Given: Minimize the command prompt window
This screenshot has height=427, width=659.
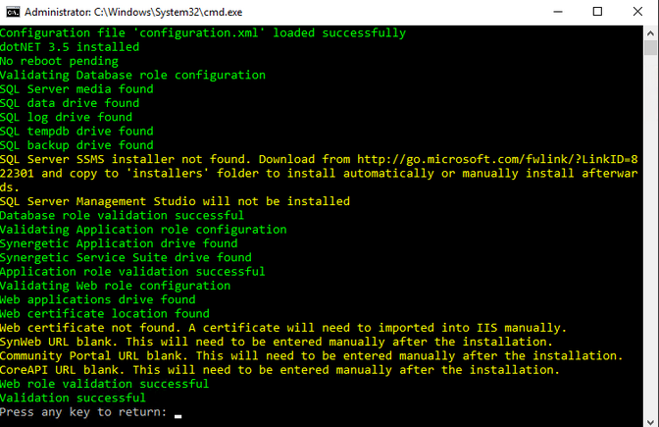Looking at the screenshot, I should click(558, 12).
